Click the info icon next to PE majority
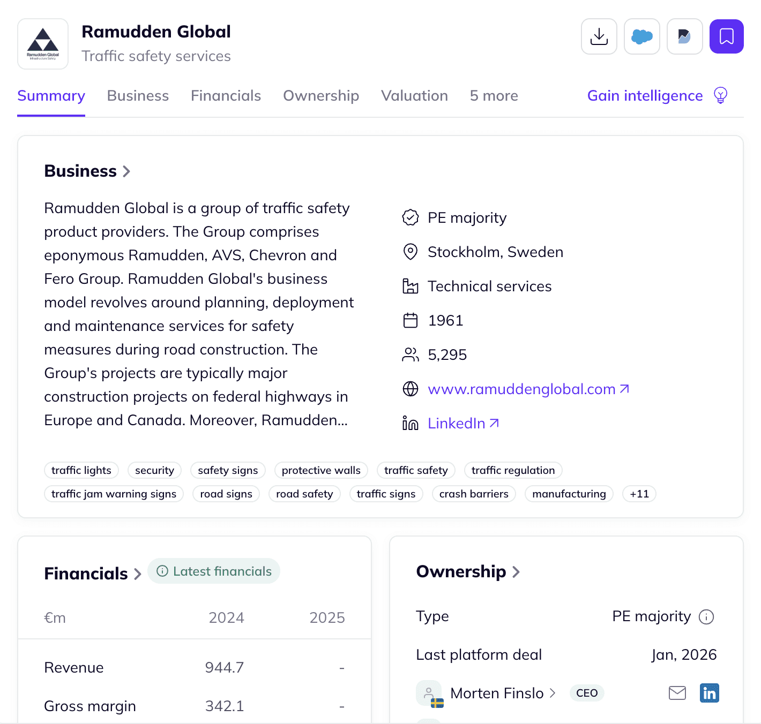The width and height of the screenshot is (761, 724). coord(706,617)
